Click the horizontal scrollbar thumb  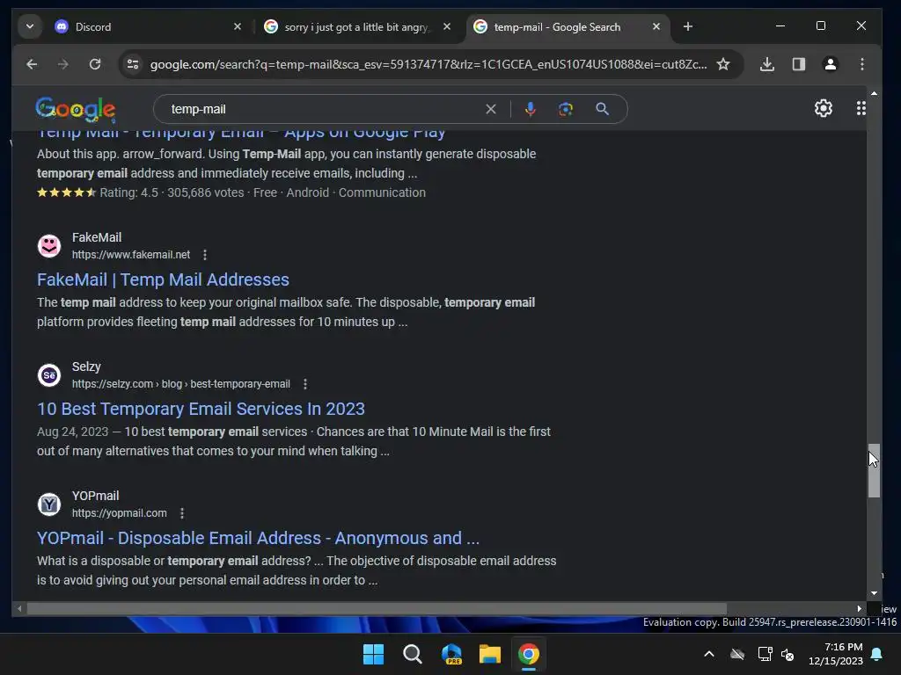point(377,608)
